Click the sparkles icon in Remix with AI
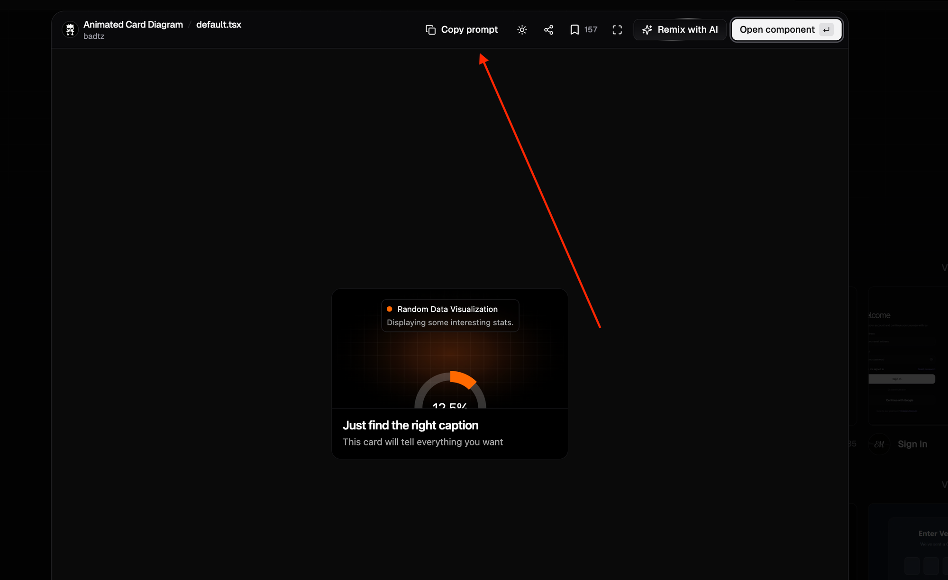This screenshot has height=580, width=948. coord(647,30)
